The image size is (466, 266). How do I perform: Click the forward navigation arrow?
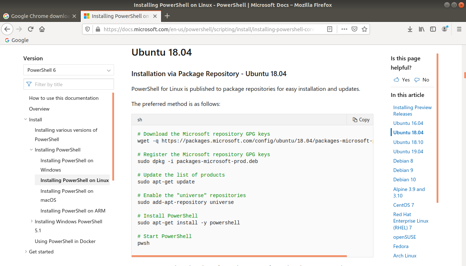point(19,29)
